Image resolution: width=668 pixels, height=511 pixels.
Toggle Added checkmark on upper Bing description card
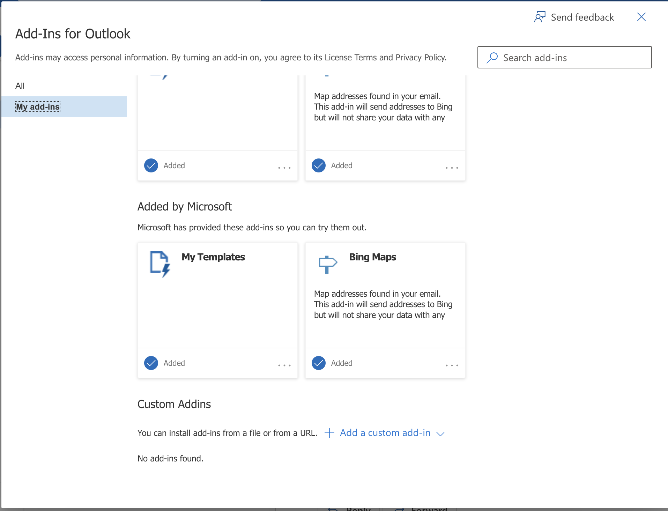[319, 165]
